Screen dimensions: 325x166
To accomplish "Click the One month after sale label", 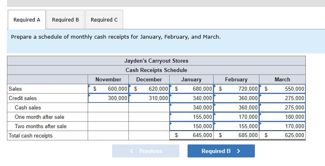I will (x=40, y=117).
